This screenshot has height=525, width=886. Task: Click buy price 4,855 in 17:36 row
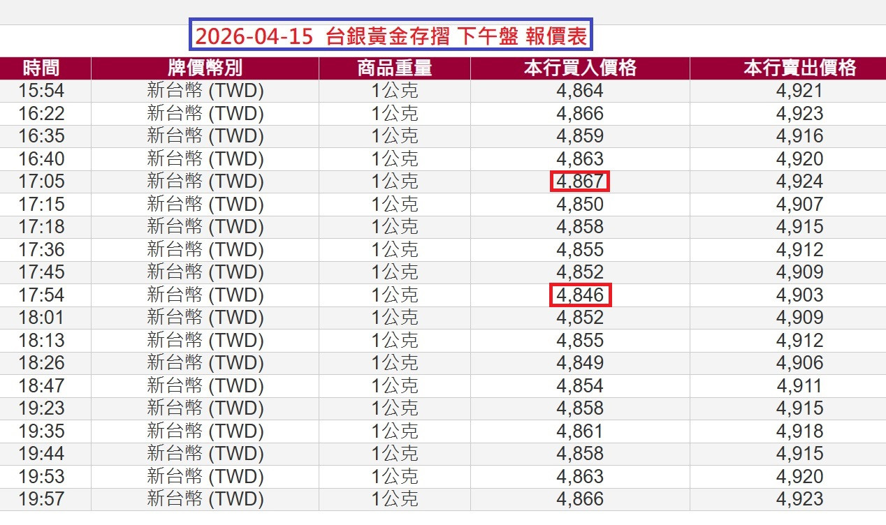[x=580, y=250]
